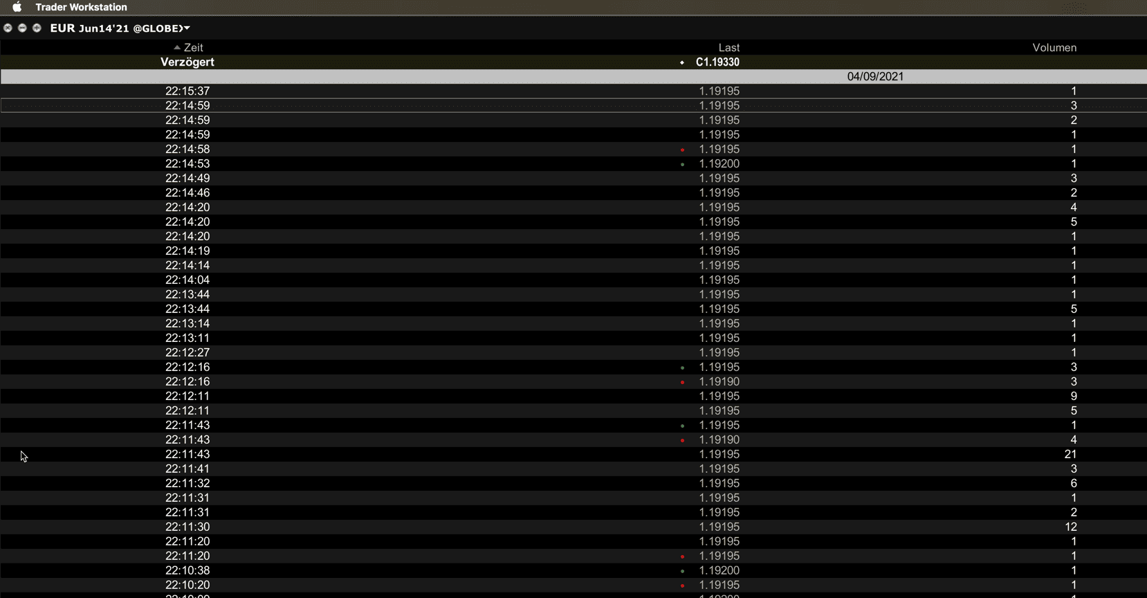Screen dimensions: 1147x598
Task: Click gray tick dot in 22:14:53 row
Action: [x=682, y=164]
